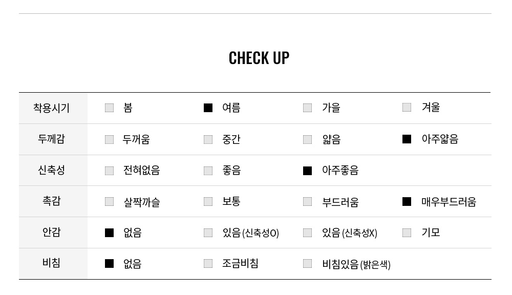Click the 신축성 row label

pyautogui.click(x=52, y=170)
